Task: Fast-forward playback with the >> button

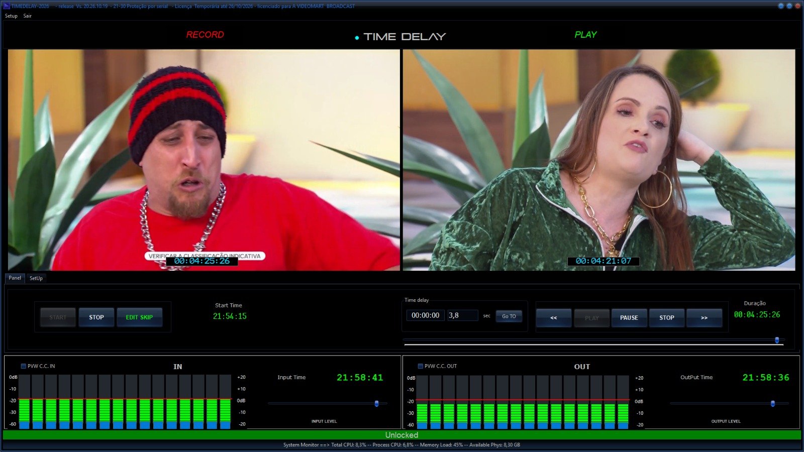Action: [x=705, y=318]
